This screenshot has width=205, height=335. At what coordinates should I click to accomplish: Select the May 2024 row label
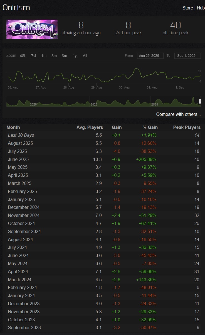(x=18, y=263)
